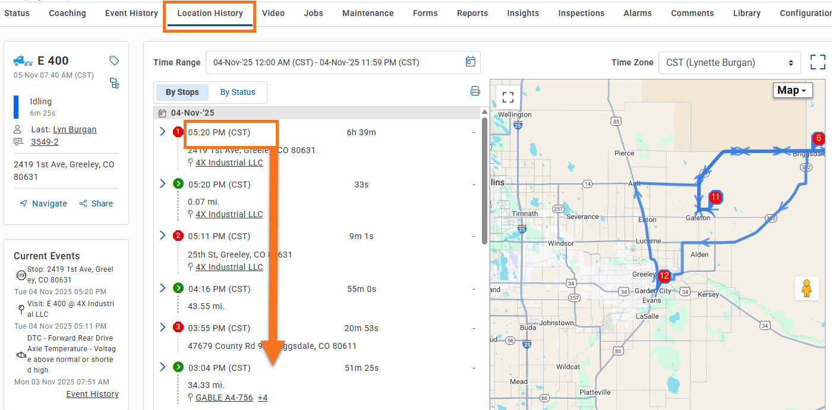Open the GABLE A4-756 location link
Screen dimensions: 832x410
[224, 398]
